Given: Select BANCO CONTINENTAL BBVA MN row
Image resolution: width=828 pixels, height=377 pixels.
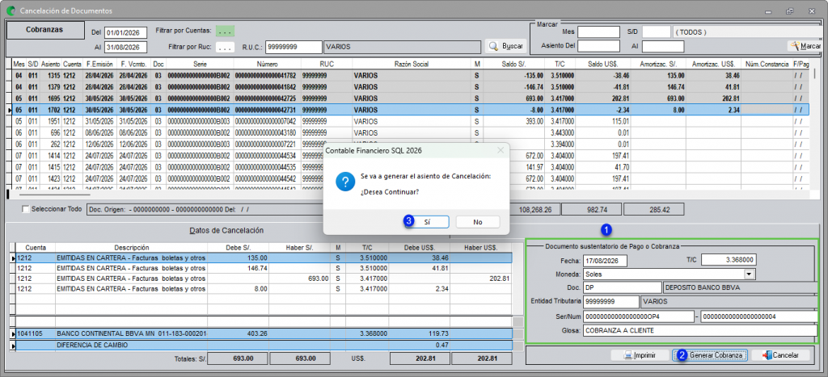Looking at the screenshot, I should (264, 333).
